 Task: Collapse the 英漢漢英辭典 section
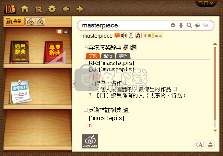tap(85, 47)
